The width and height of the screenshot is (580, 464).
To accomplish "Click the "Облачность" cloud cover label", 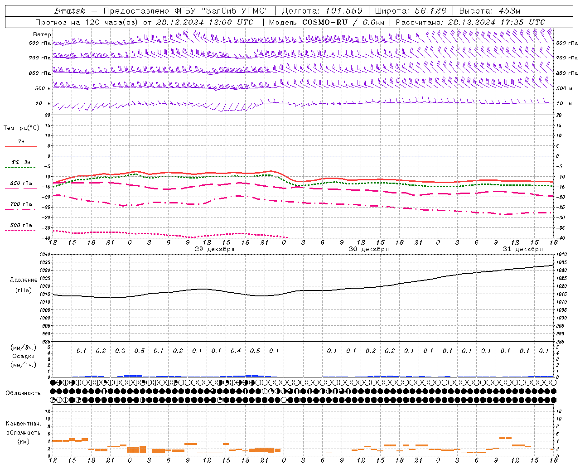I will pyautogui.click(x=23, y=393).
